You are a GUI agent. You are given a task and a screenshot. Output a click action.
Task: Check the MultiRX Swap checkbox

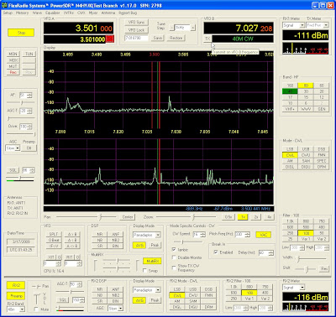coord(145,270)
